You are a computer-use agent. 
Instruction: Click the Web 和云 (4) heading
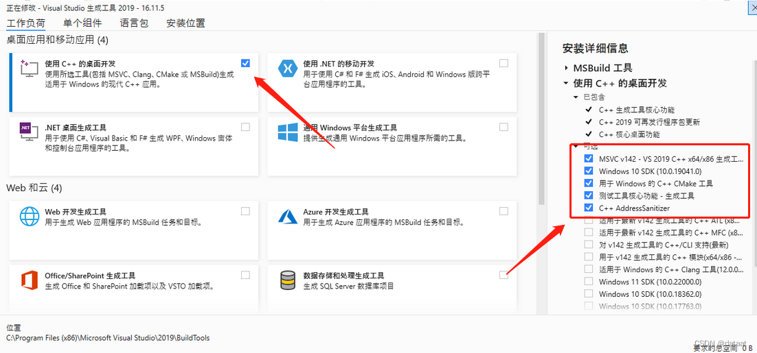[34, 187]
